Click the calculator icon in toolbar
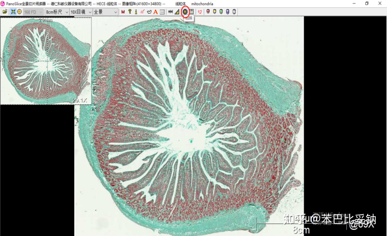 192,12
